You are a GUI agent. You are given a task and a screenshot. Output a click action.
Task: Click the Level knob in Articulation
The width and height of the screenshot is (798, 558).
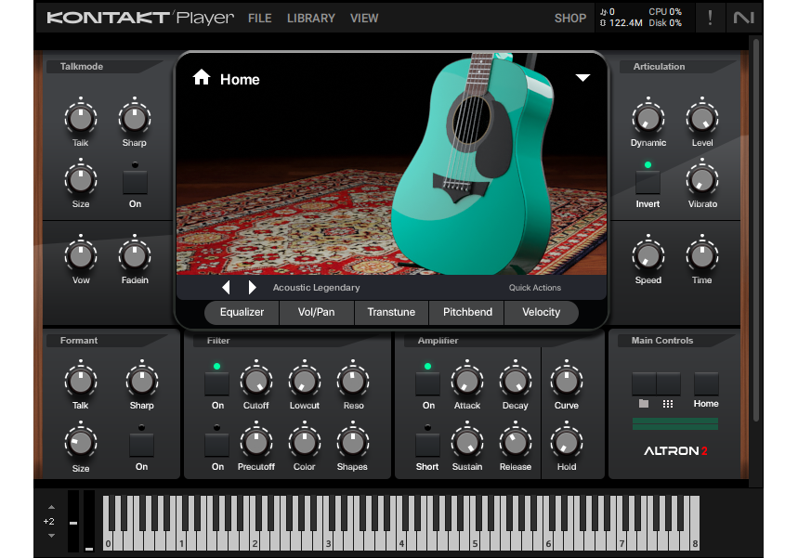tap(701, 119)
